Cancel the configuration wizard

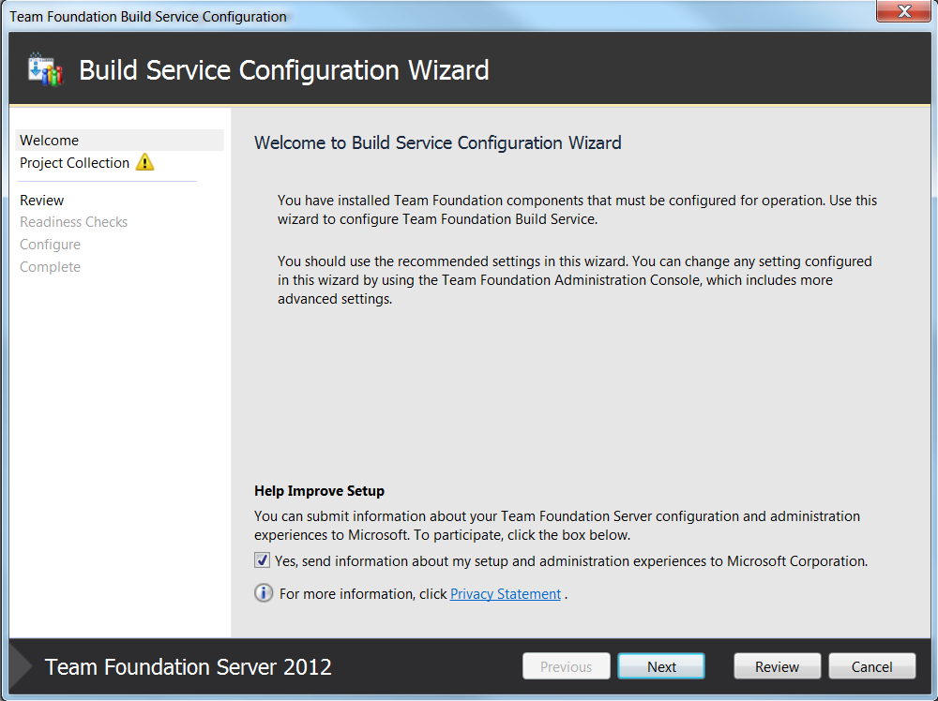coord(871,666)
